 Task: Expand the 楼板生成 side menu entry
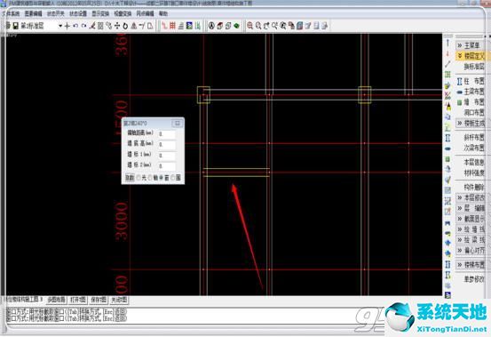click(x=470, y=124)
